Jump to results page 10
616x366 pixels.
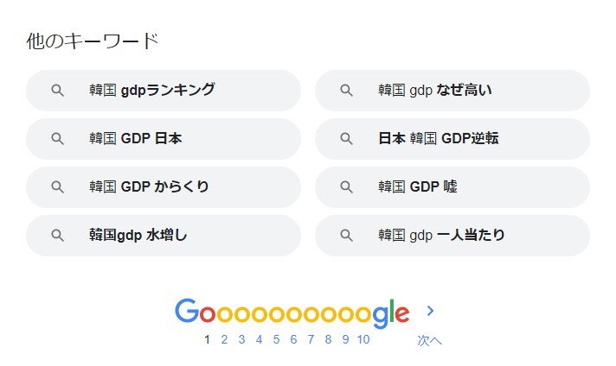click(x=363, y=339)
